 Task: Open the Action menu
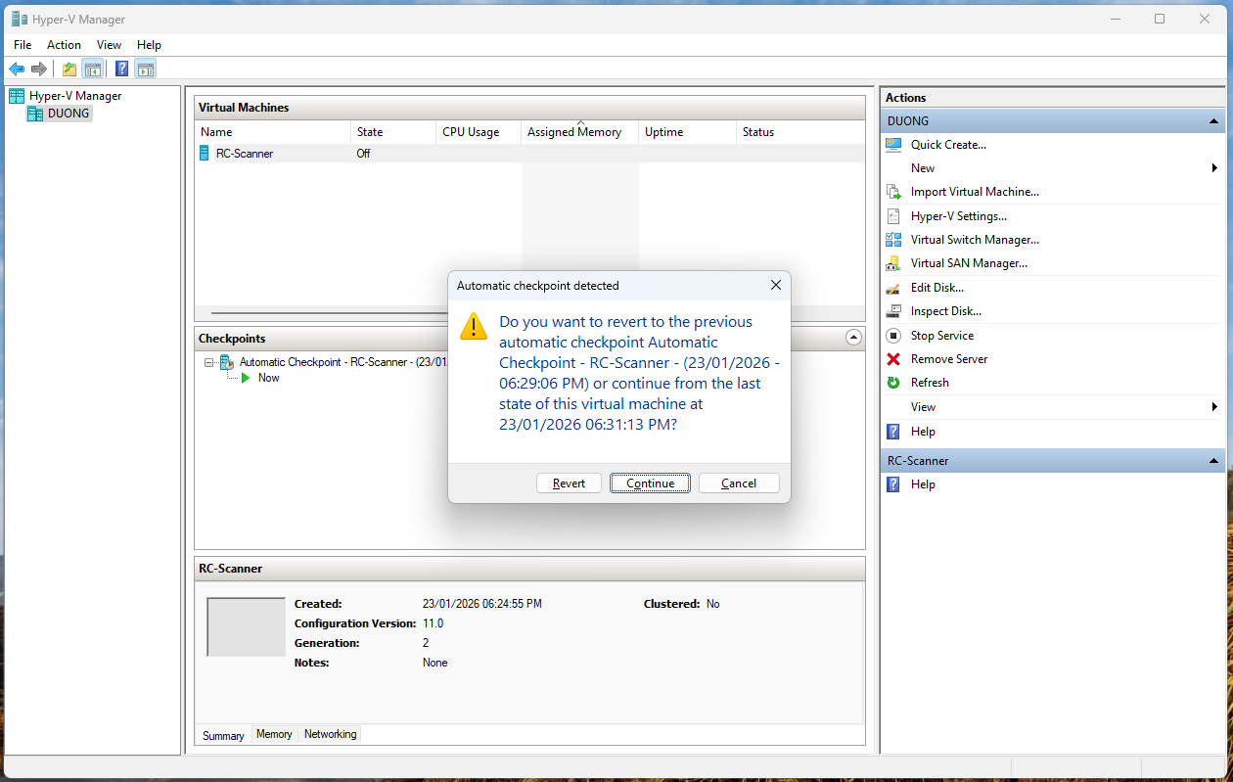65,45
